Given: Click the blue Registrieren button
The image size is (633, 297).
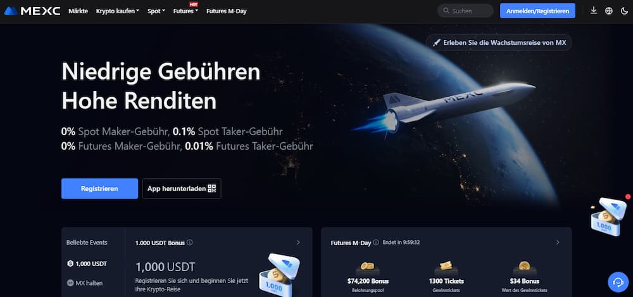Looking at the screenshot, I should 100,188.
